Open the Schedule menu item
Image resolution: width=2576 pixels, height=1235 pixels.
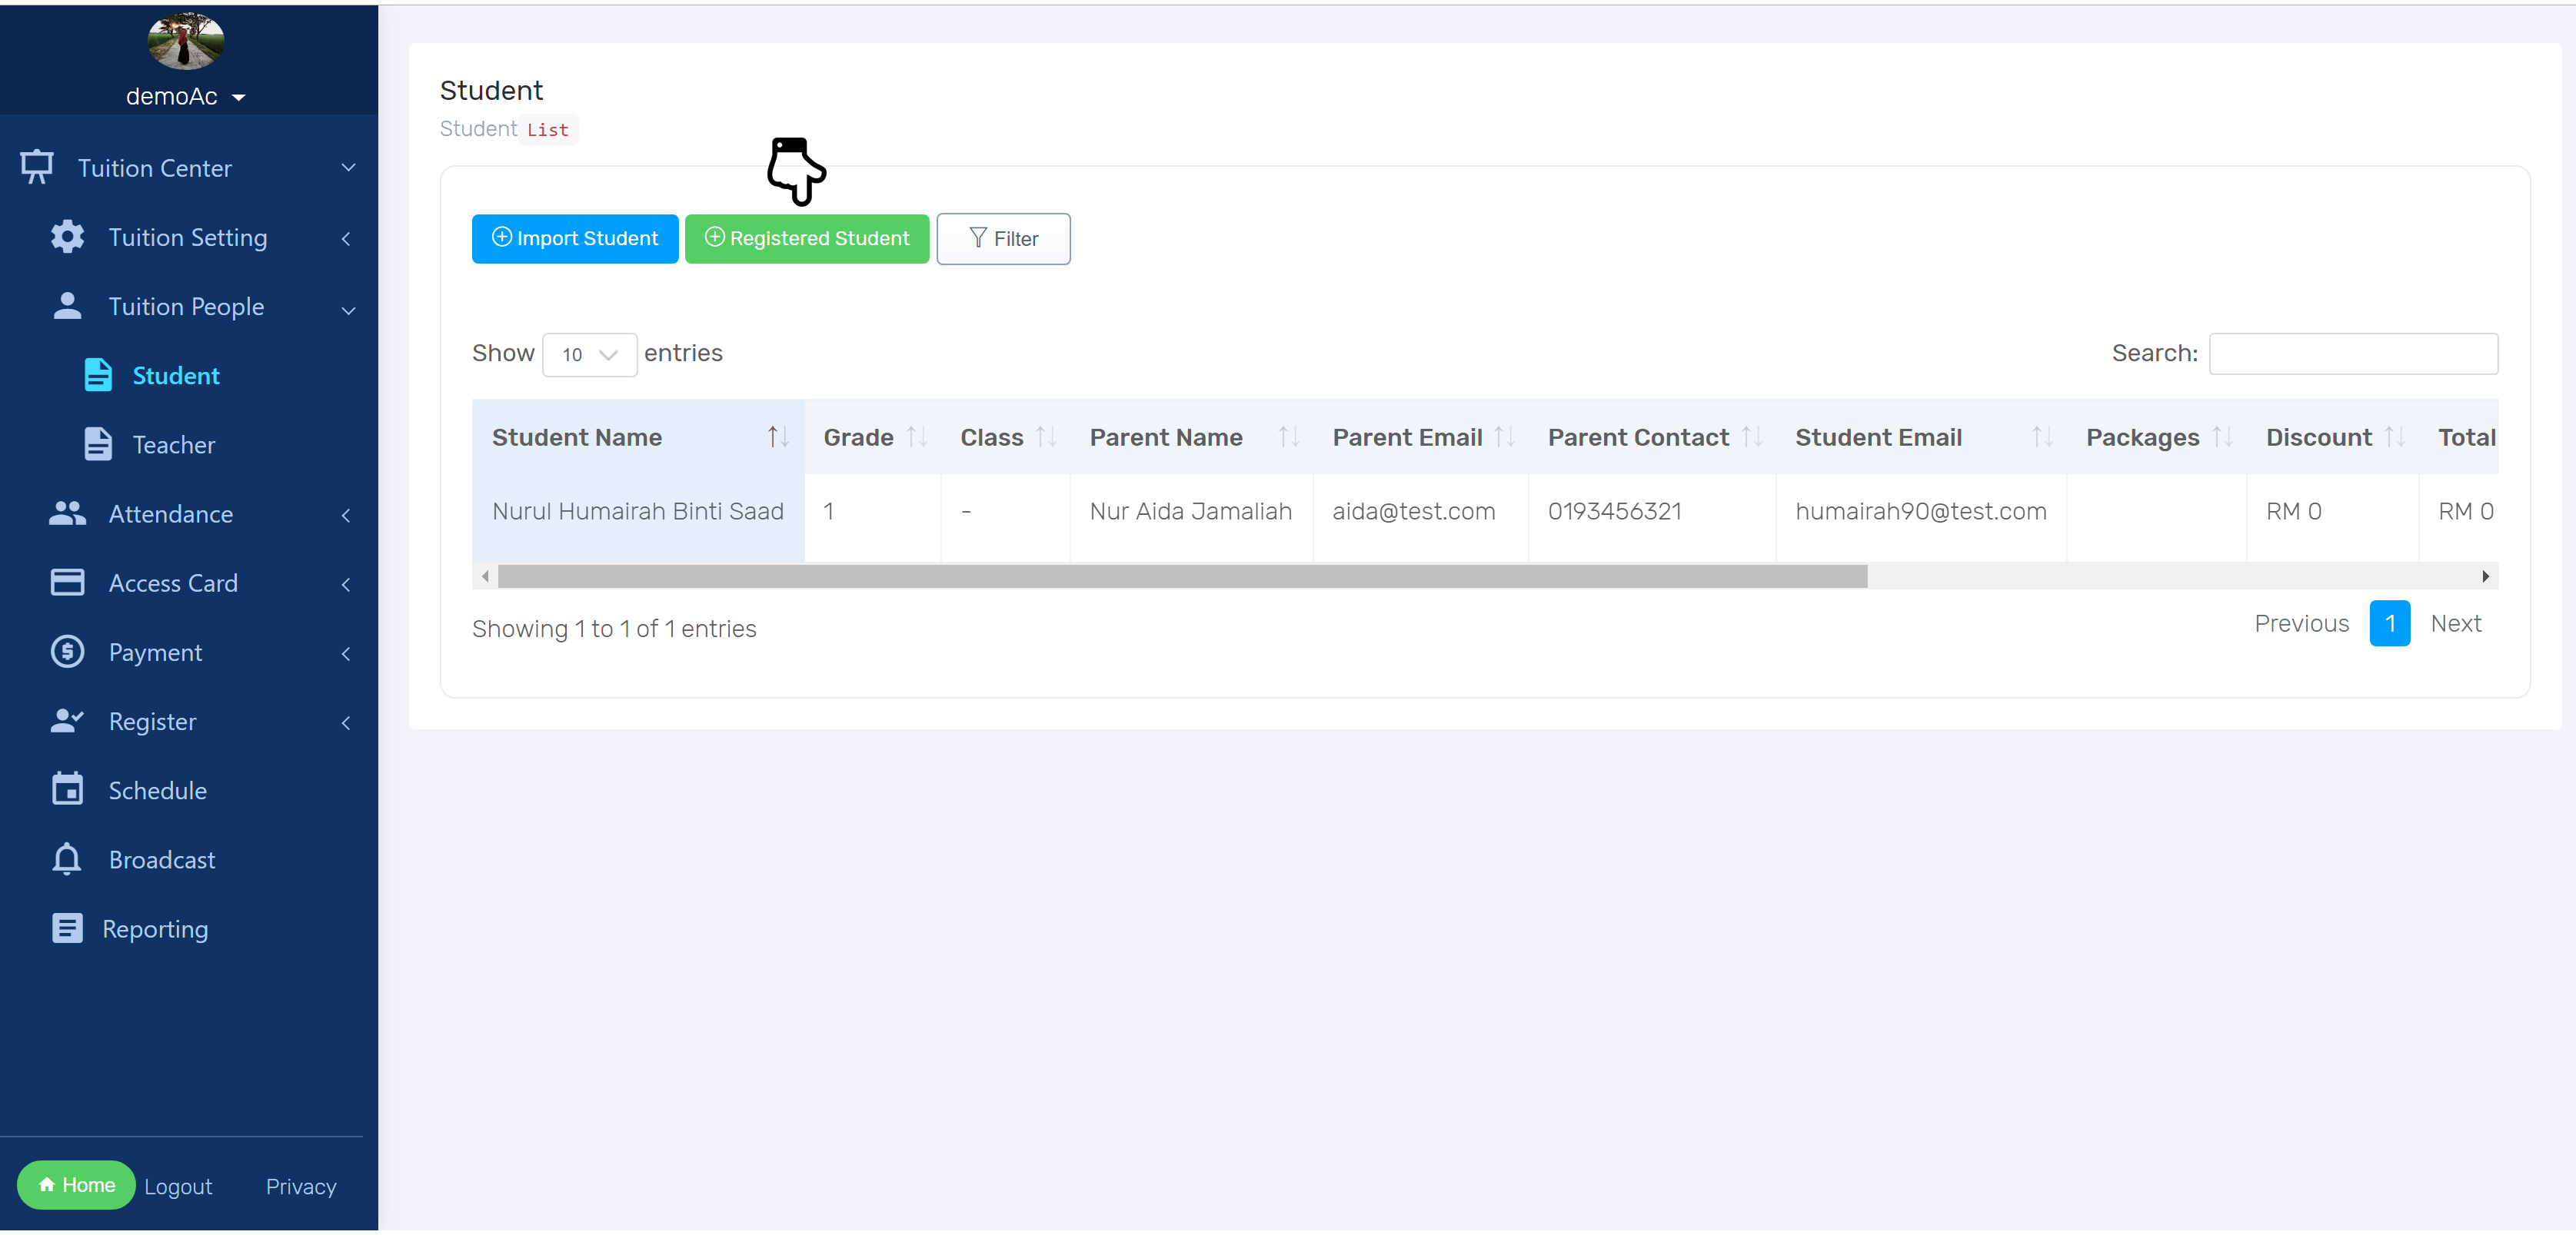[x=158, y=790]
